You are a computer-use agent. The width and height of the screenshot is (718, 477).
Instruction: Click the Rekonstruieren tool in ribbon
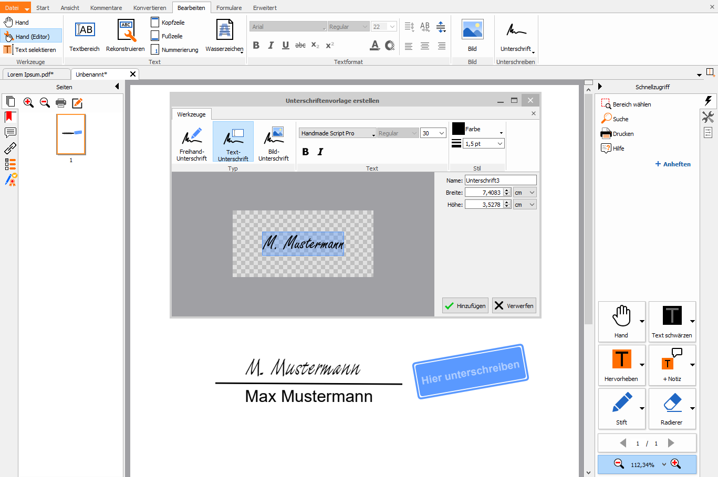[x=126, y=36]
